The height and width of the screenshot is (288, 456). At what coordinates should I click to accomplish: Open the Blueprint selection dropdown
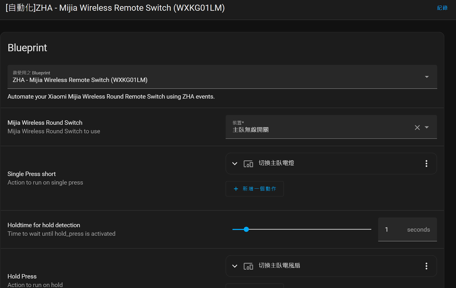pos(222,77)
